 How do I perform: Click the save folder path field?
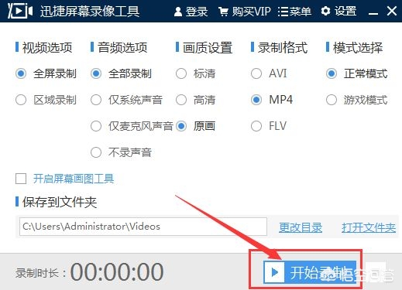pos(143,227)
